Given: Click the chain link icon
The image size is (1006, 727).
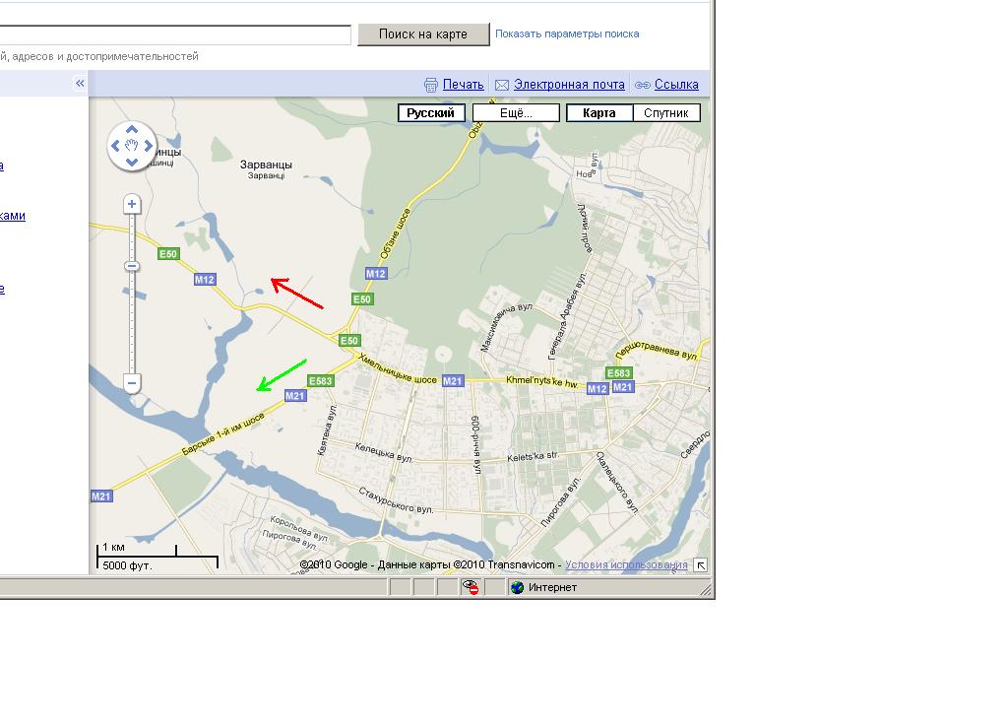Looking at the screenshot, I should tap(643, 85).
